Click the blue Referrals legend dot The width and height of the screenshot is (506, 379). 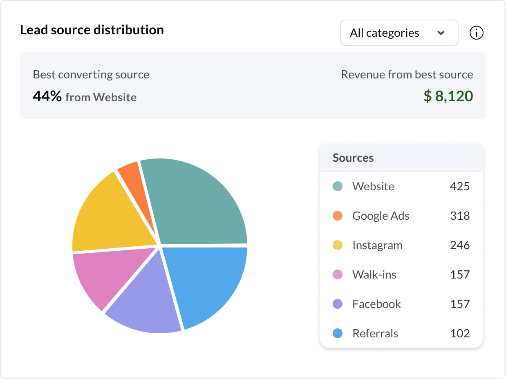pyautogui.click(x=338, y=333)
